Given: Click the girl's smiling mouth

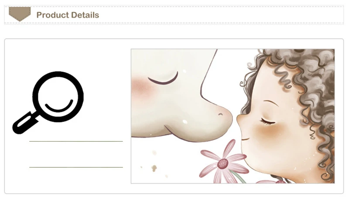Looking at the screenshot, I should point(245,139).
